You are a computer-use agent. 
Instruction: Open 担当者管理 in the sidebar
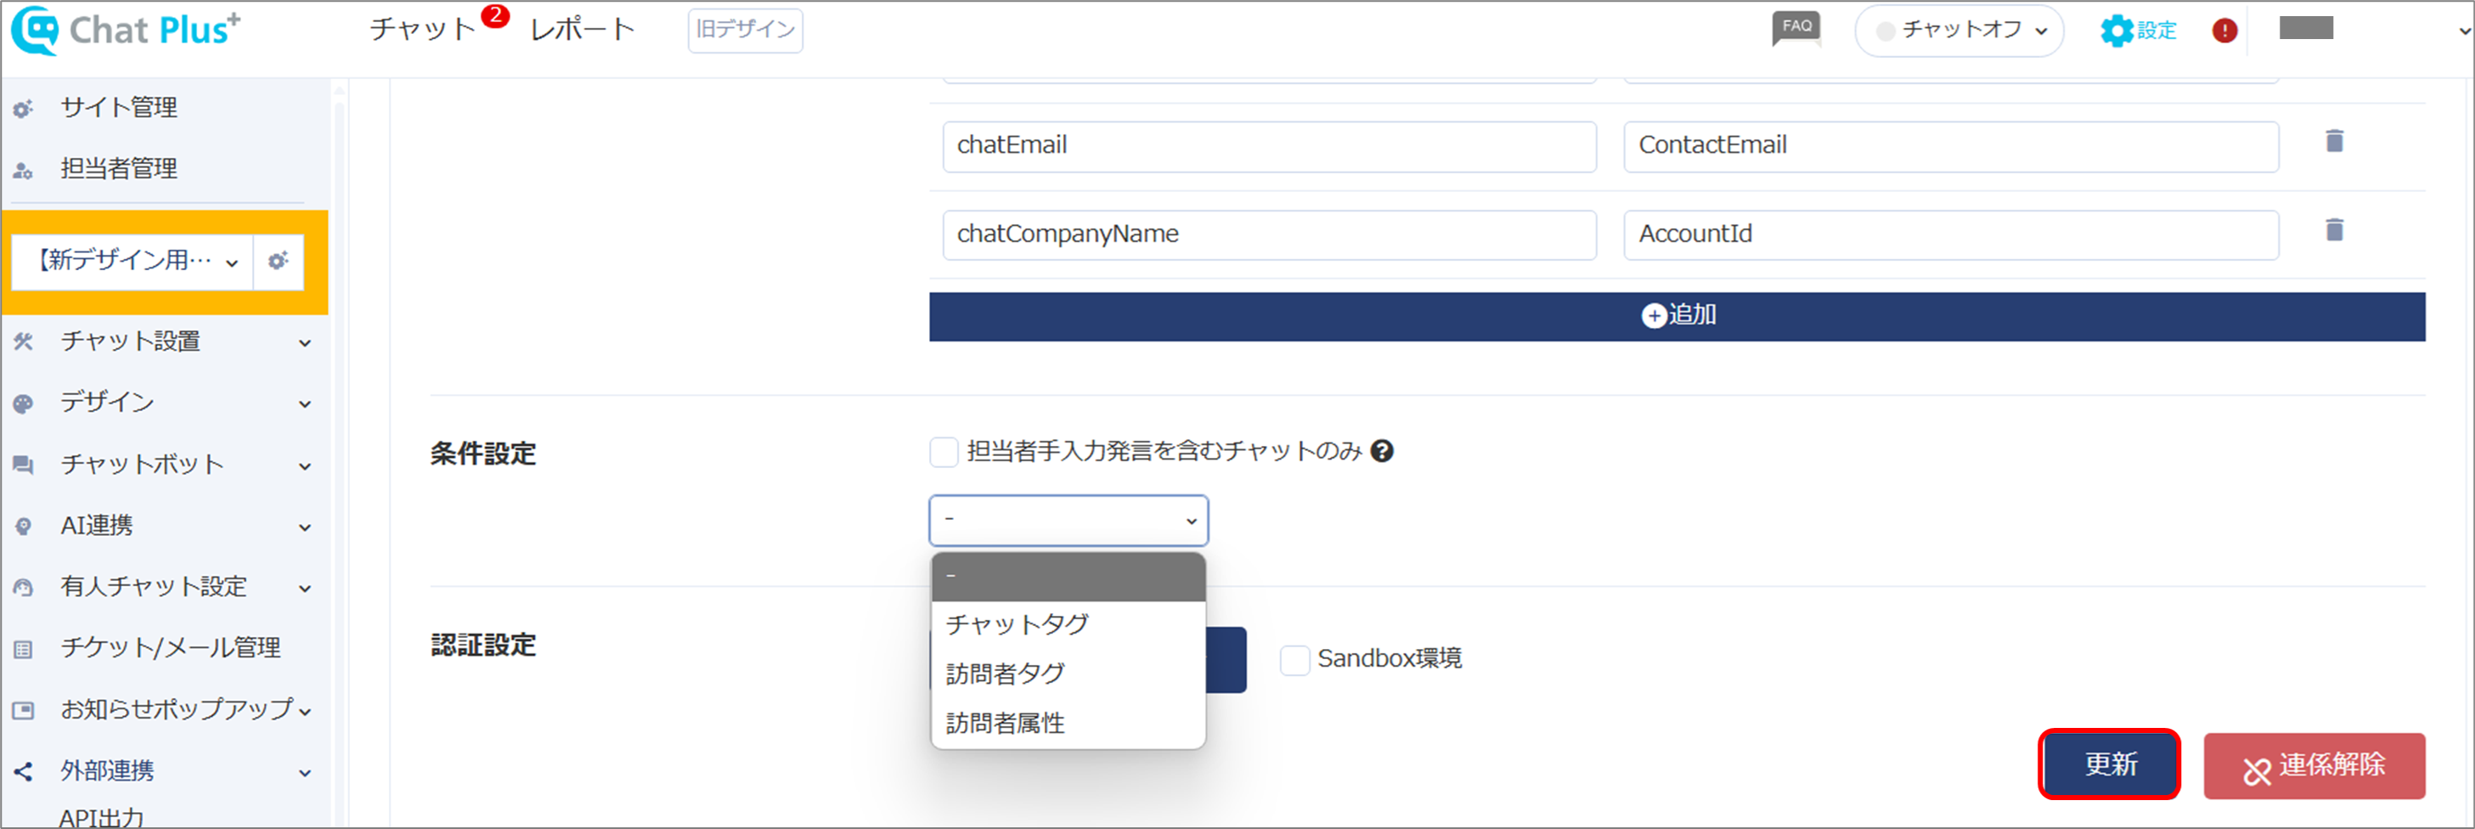(x=119, y=170)
